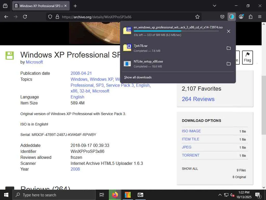Download the JPEG option
The height and width of the screenshot is (200, 266).
187,147
